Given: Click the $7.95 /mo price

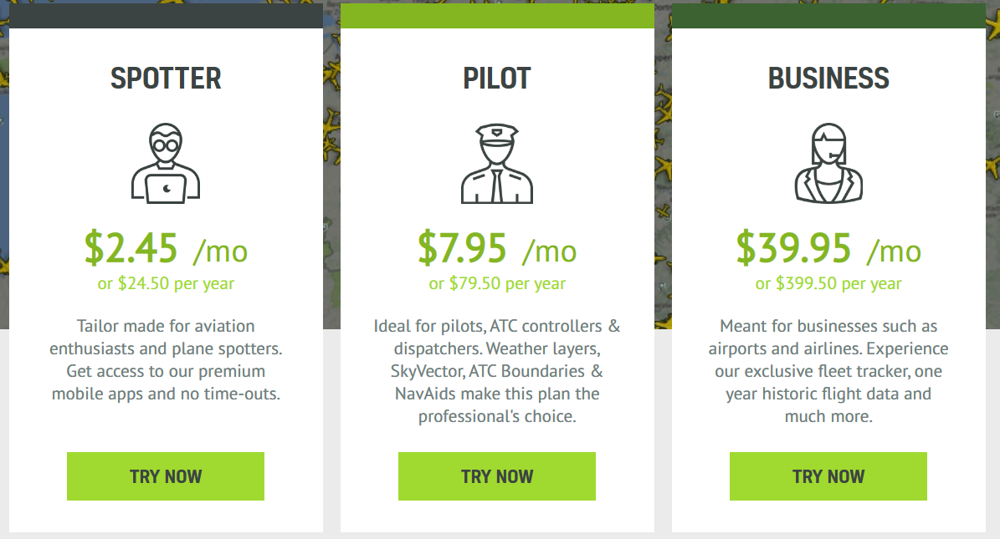Looking at the screenshot, I should click(x=497, y=248).
